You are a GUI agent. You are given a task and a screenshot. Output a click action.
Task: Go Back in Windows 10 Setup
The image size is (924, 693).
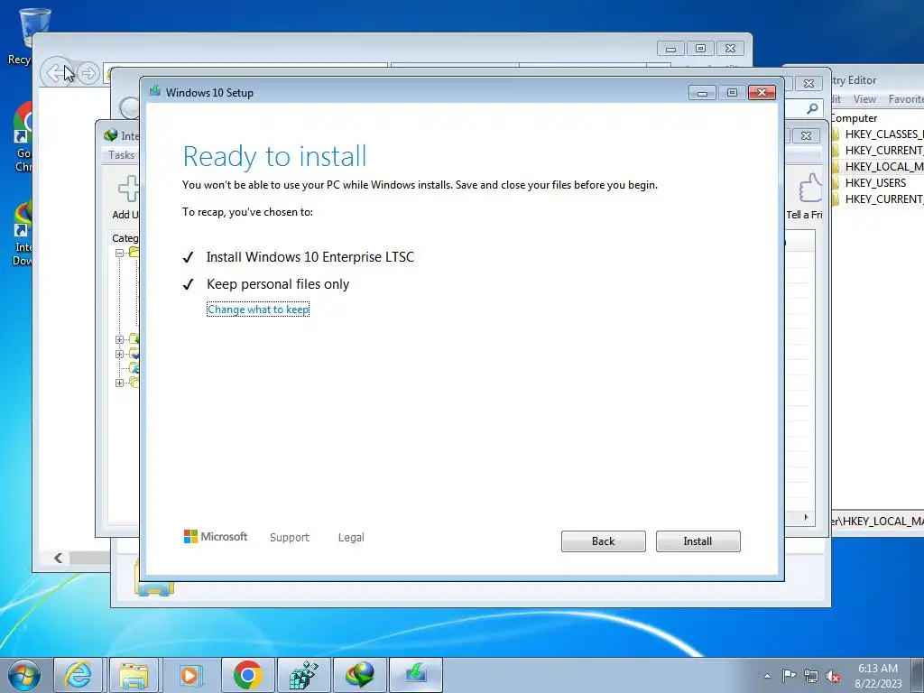pos(603,541)
